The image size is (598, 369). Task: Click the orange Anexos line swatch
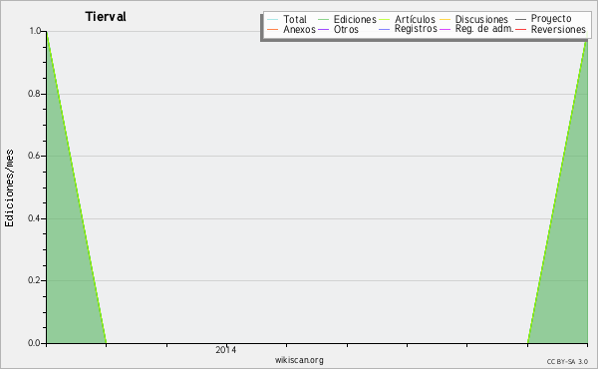coord(273,29)
